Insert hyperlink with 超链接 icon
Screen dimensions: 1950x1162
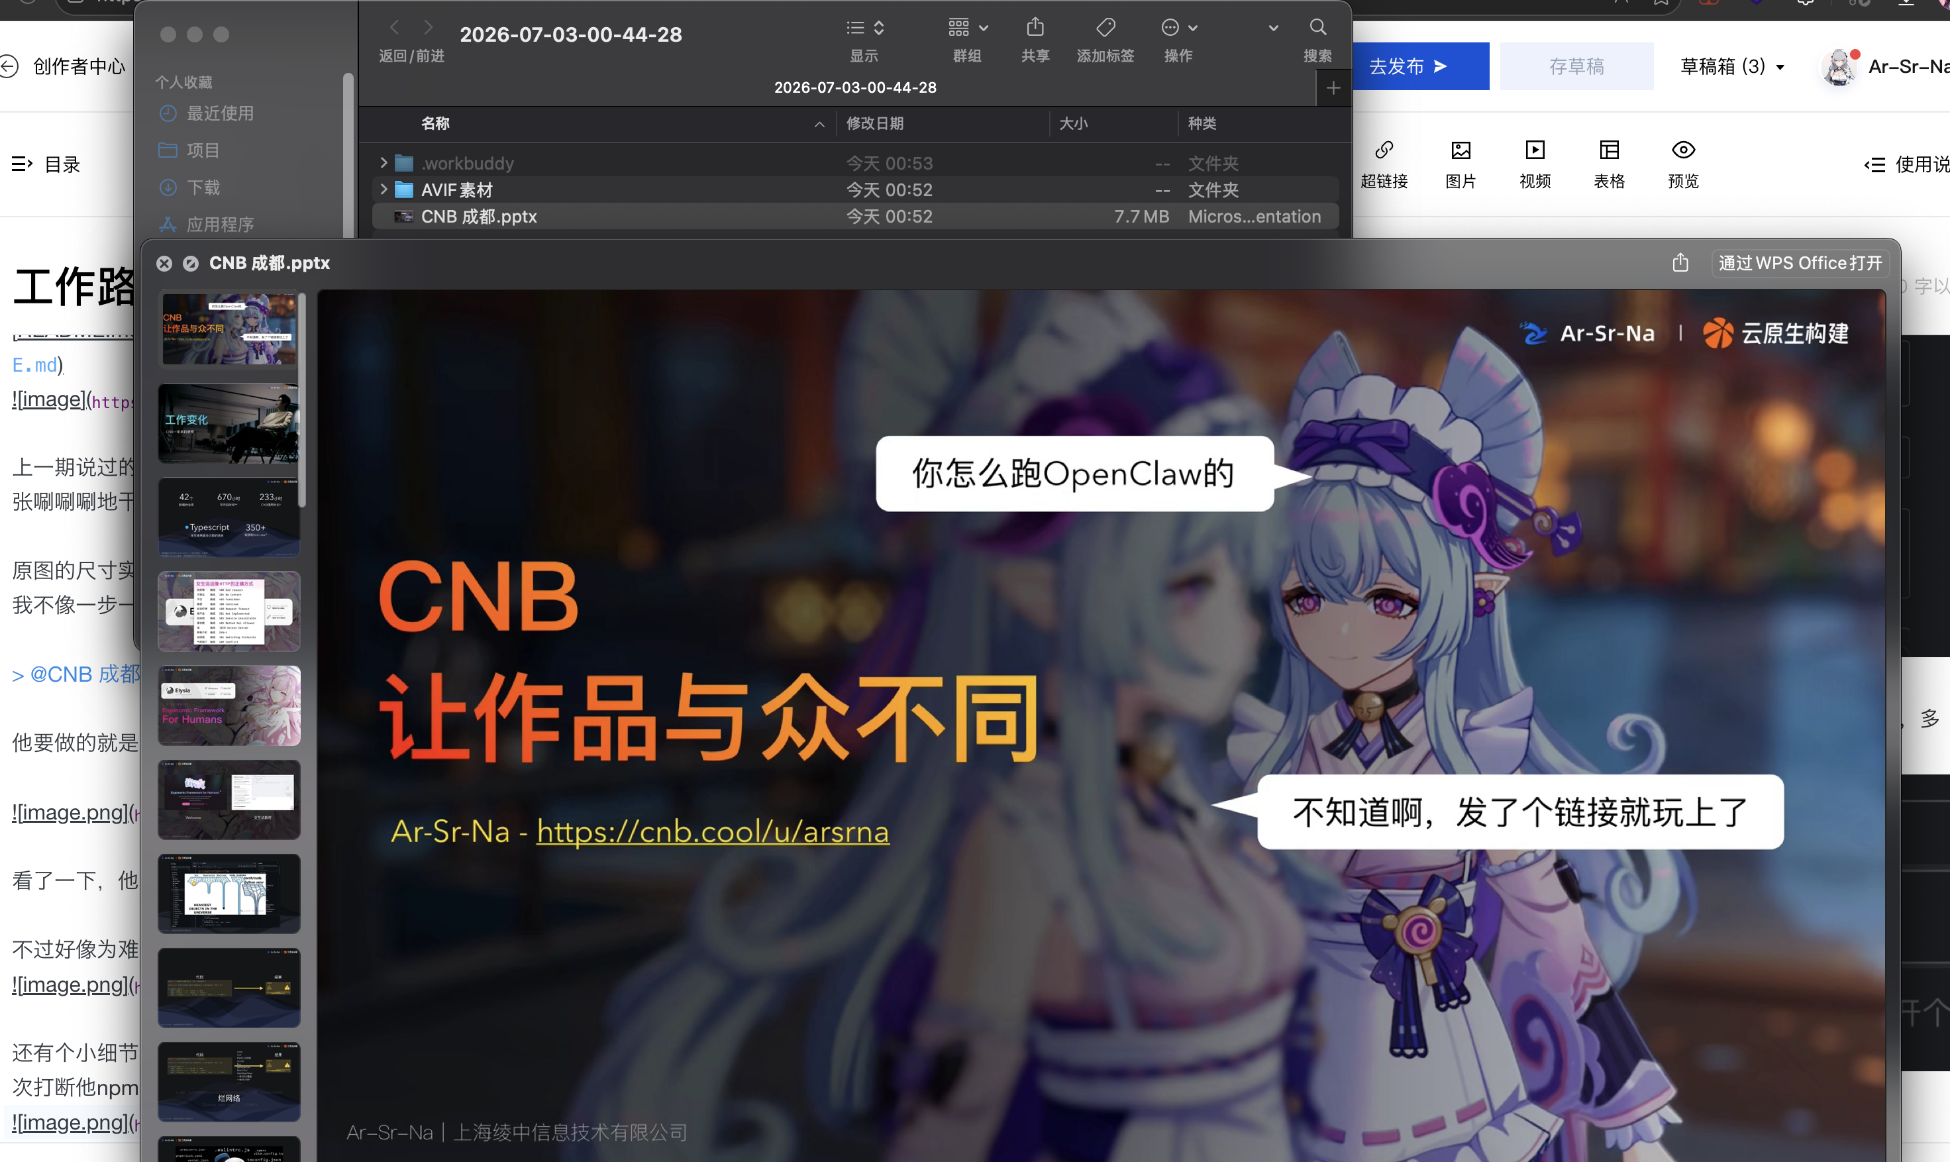[1384, 150]
